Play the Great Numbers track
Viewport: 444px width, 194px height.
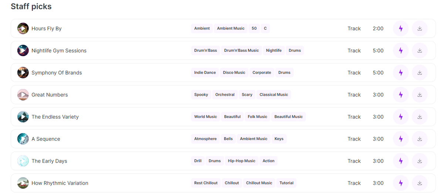23,95
